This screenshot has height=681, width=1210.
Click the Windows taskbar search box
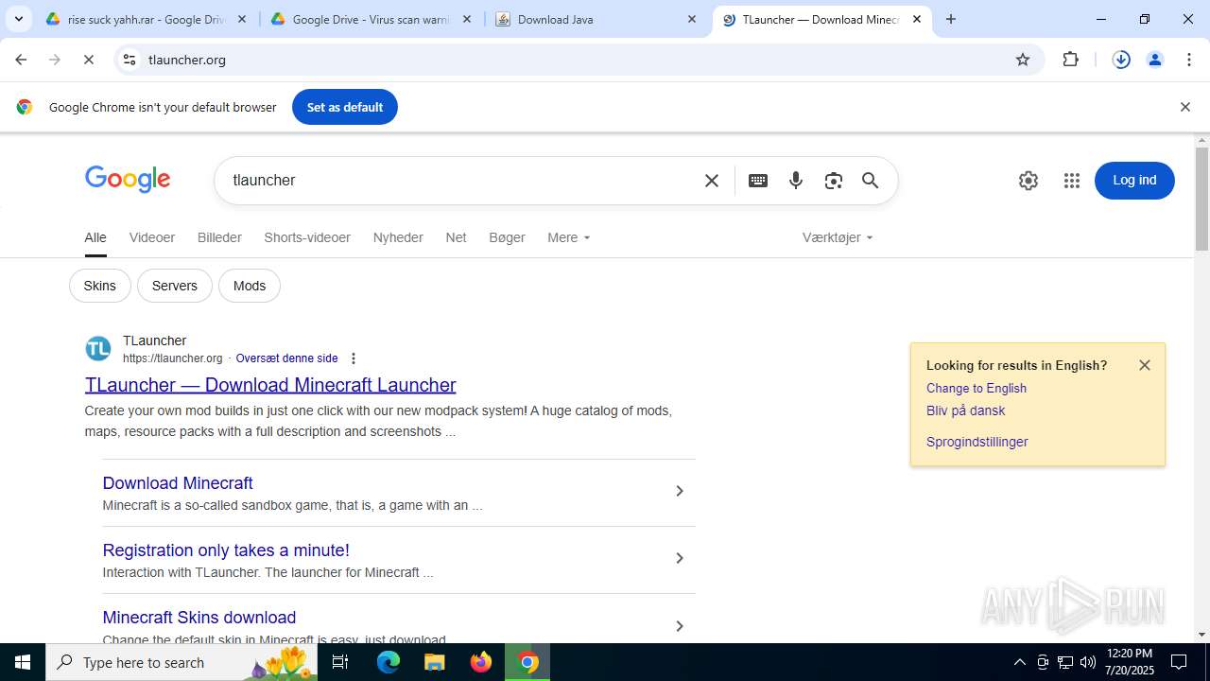click(180, 662)
